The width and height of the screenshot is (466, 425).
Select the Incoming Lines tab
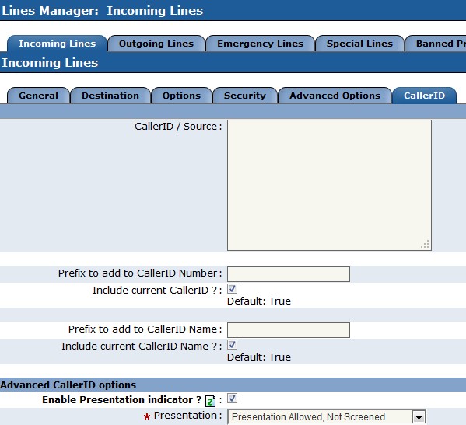click(x=57, y=44)
